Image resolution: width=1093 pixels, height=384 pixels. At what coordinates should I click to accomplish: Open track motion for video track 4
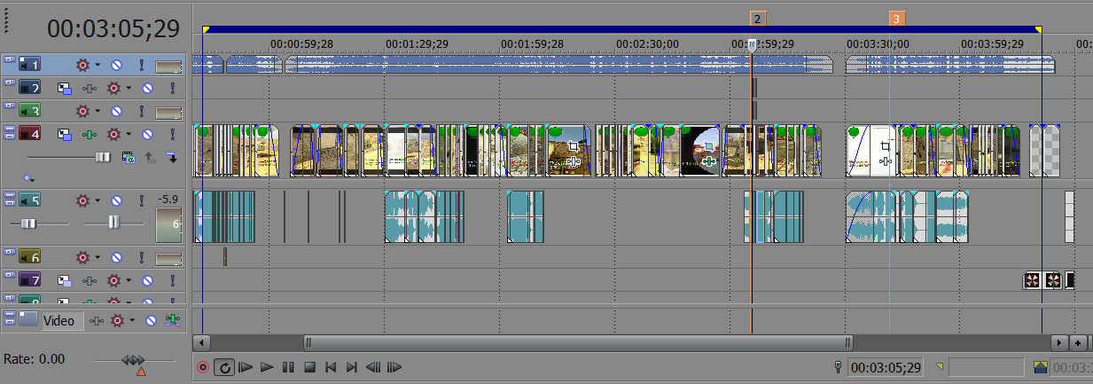tap(64, 135)
